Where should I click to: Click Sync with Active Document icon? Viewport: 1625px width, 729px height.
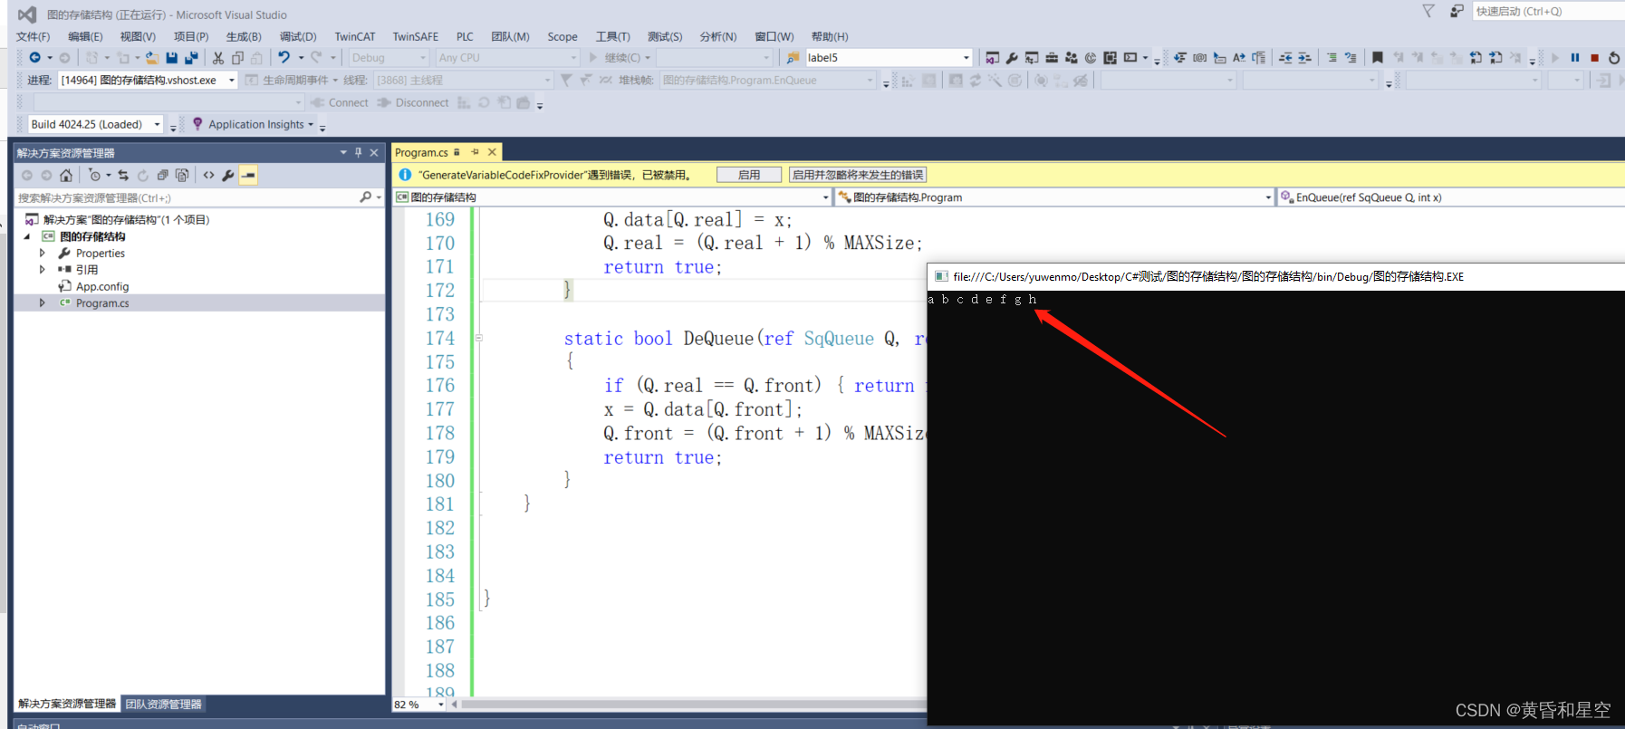coord(123,175)
